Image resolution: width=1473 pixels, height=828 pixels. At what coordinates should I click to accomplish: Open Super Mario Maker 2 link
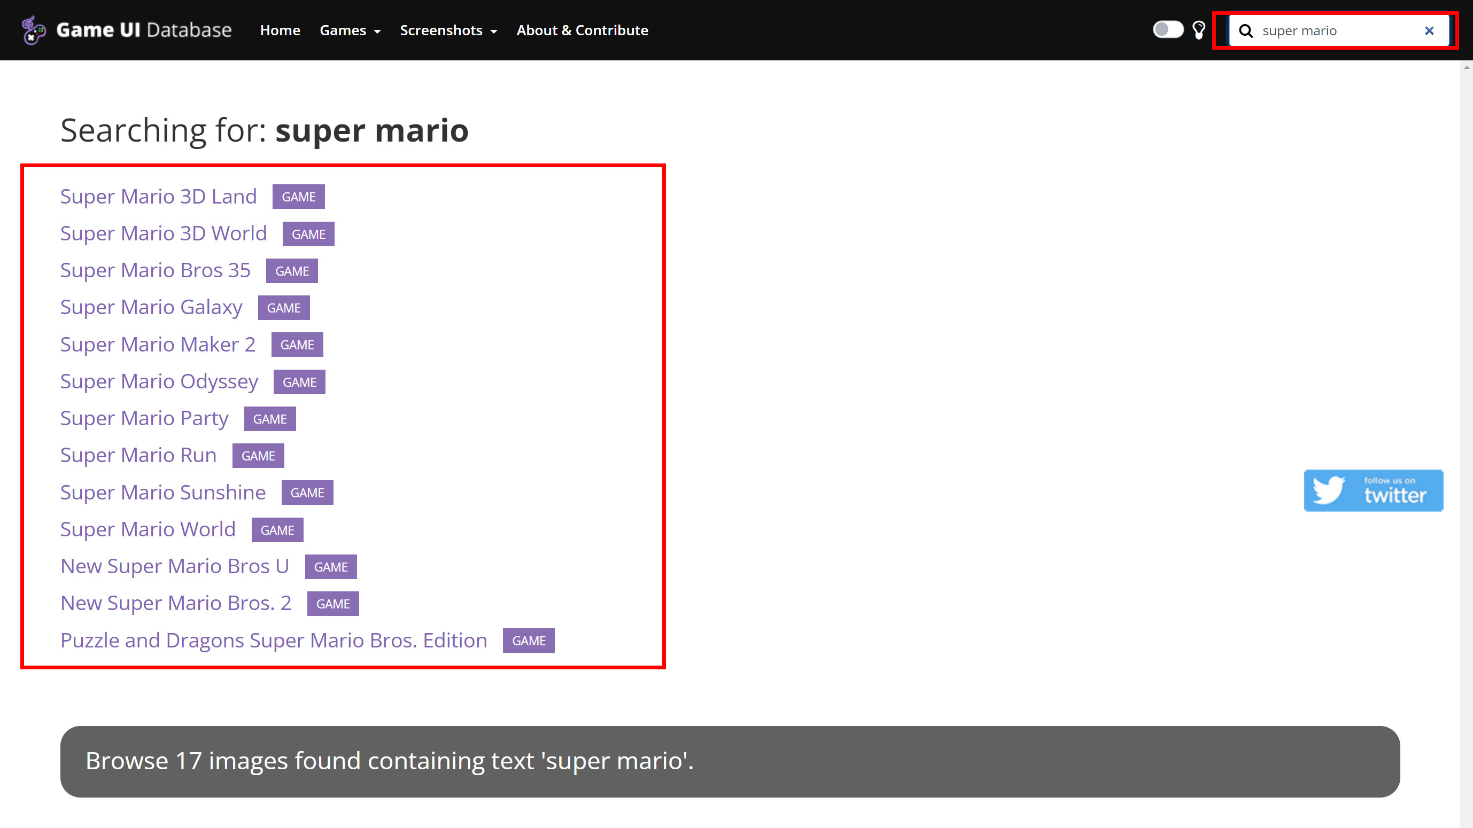[158, 344]
